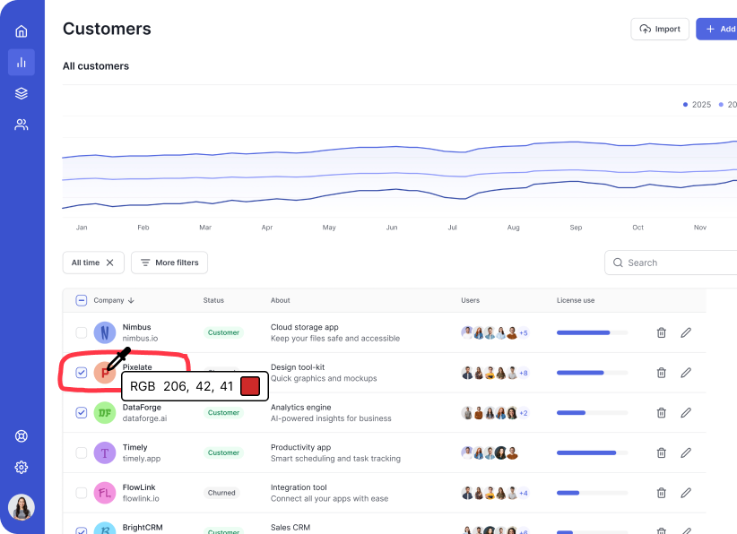The image size is (737, 534).
Task: Select the bar chart analytics sidebar icon
Action: (x=22, y=63)
